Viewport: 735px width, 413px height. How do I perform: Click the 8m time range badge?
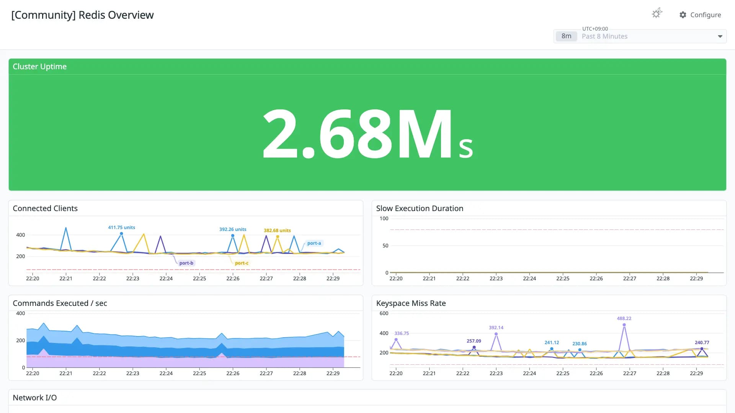(x=566, y=36)
